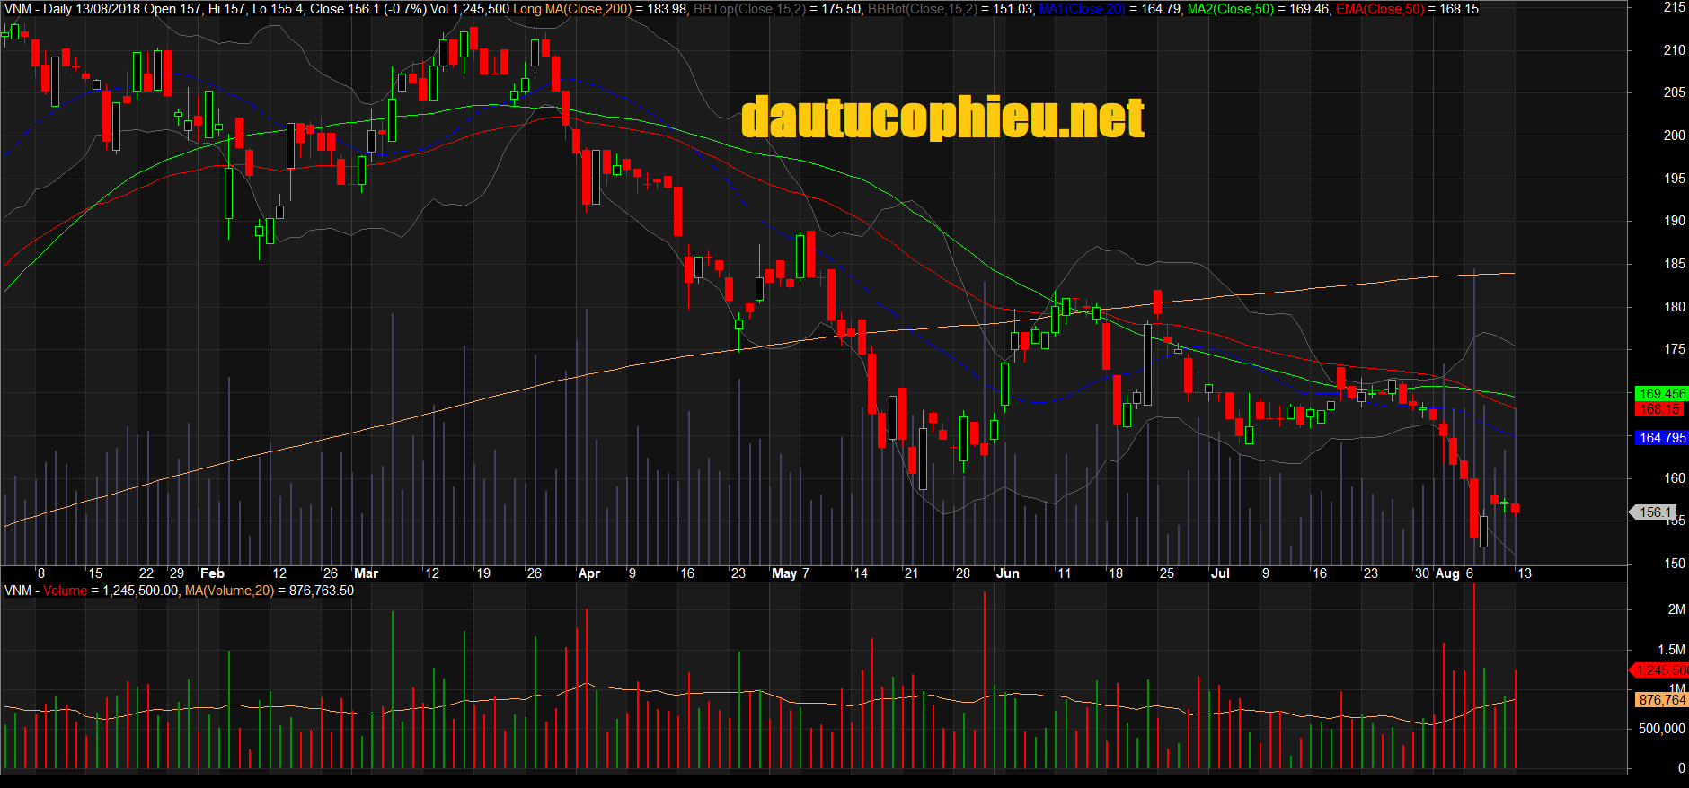Screen dimensions: 1689x788
Task: Click the Vol 1,245,500 value in header
Action: [470, 9]
